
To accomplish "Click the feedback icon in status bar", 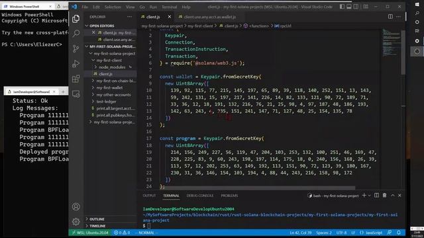I will (x=390, y=232).
